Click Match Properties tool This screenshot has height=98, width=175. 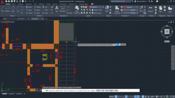pyautogui.click(x=117, y=10)
